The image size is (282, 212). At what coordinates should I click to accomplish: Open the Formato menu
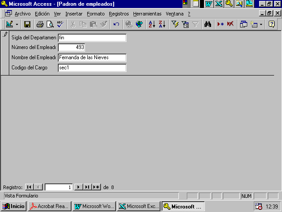click(x=96, y=14)
